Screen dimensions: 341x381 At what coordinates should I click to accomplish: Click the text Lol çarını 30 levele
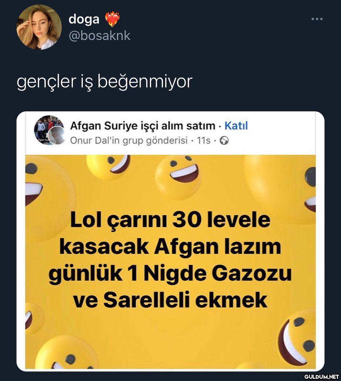pyautogui.click(x=170, y=220)
